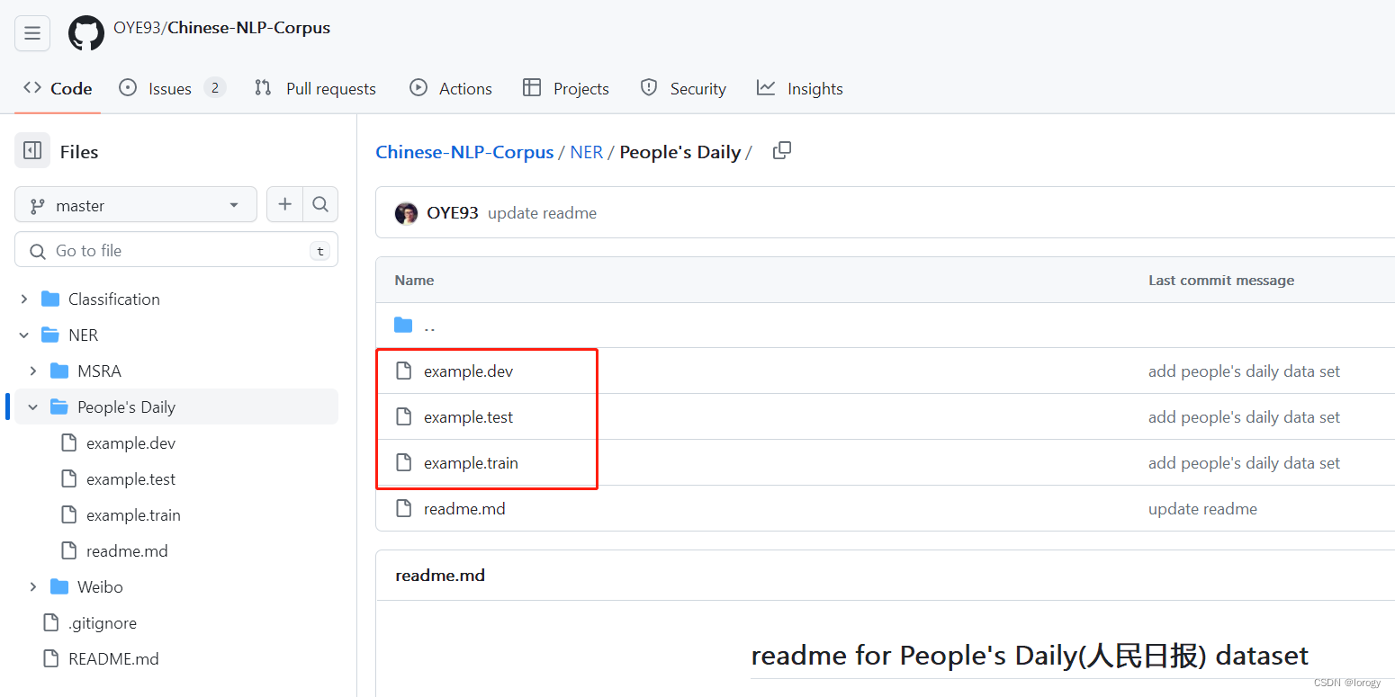Click example.train's 'add people's daily data set' commit
Screen dimensions: 1395x697
1244,462
